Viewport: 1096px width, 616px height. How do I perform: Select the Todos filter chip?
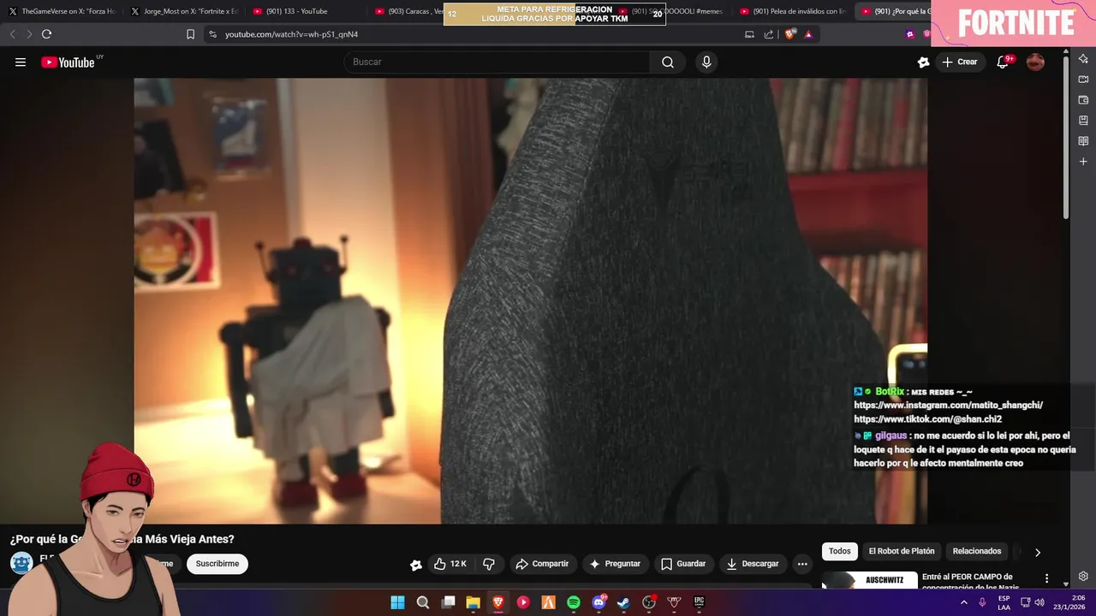840,552
